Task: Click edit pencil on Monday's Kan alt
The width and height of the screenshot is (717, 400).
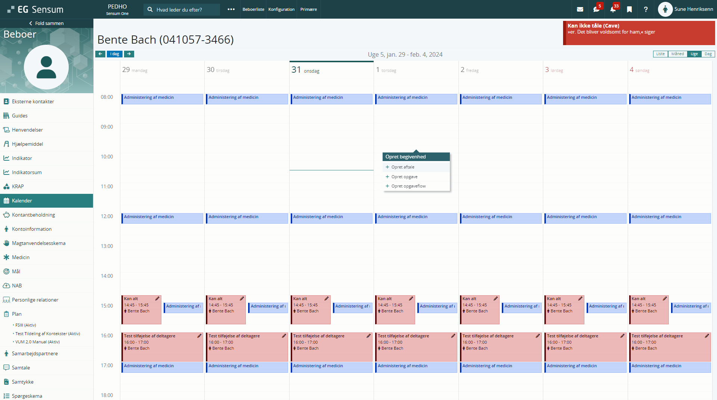Action: pos(157,299)
